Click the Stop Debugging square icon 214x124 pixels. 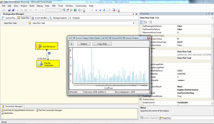pos(100,10)
